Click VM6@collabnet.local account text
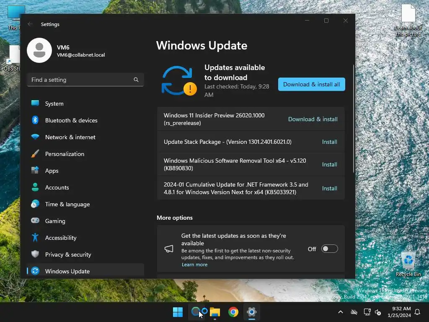 click(x=81, y=55)
